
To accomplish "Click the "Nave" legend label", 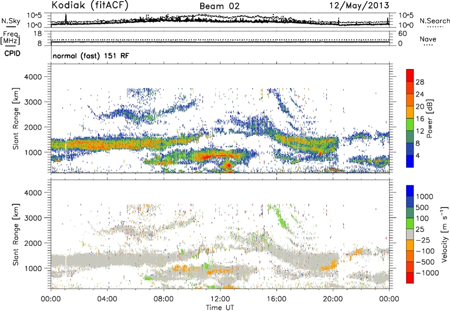I will coord(428,39).
